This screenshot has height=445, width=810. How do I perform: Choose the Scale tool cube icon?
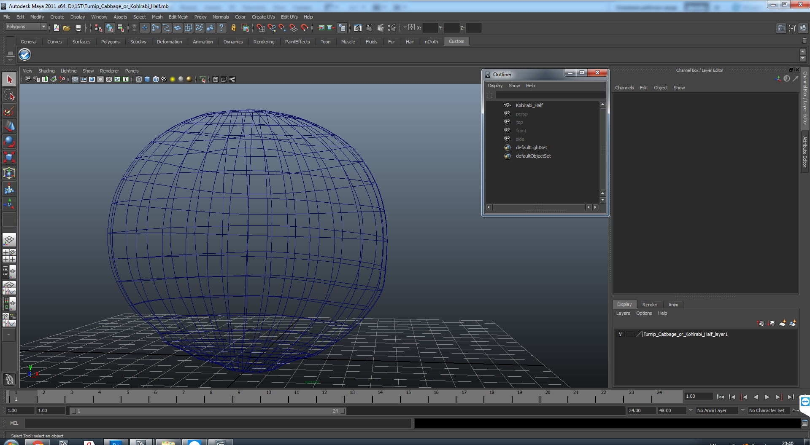tap(9, 157)
